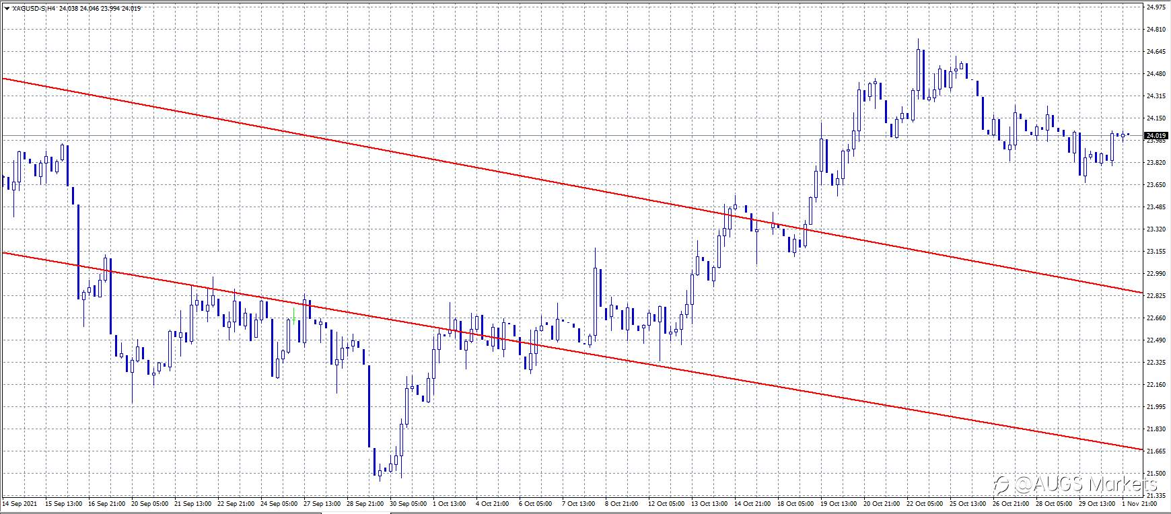Click the 23.155 price axis label

pyautogui.click(x=1156, y=252)
